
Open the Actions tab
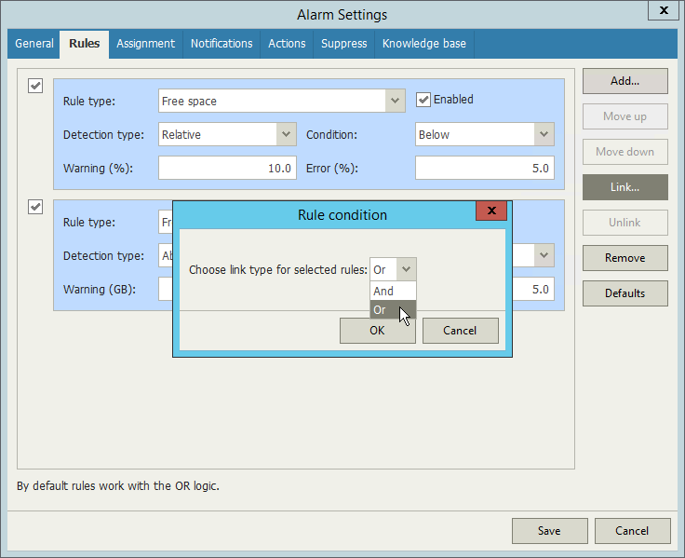pyautogui.click(x=287, y=44)
